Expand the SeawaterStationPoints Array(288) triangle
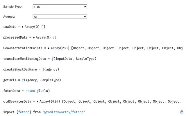The height and width of the screenshot is (116, 186). [49, 48]
